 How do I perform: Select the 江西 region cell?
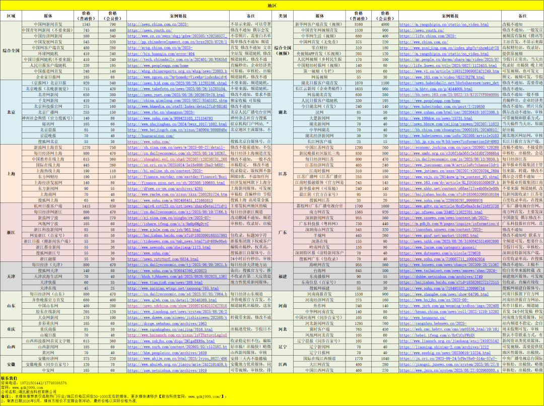pos(283,364)
